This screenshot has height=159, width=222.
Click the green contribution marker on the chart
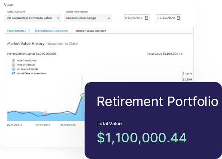coord(82,95)
